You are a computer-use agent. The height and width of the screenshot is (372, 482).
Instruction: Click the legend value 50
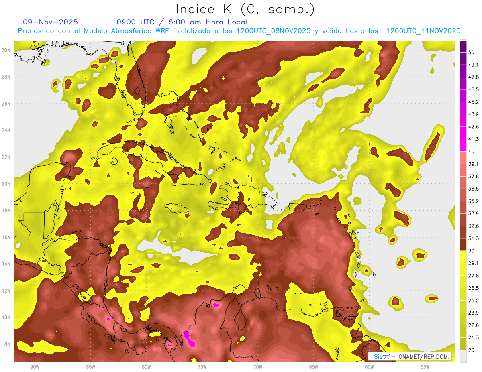(x=472, y=52)
